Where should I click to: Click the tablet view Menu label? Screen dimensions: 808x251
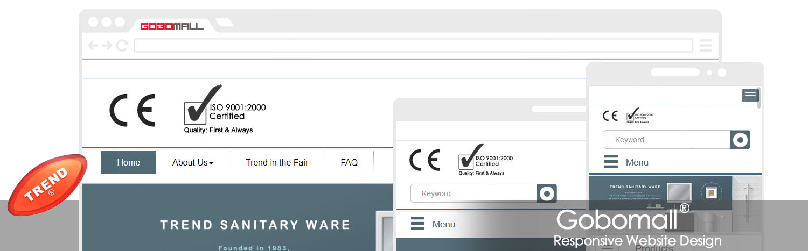444,224
